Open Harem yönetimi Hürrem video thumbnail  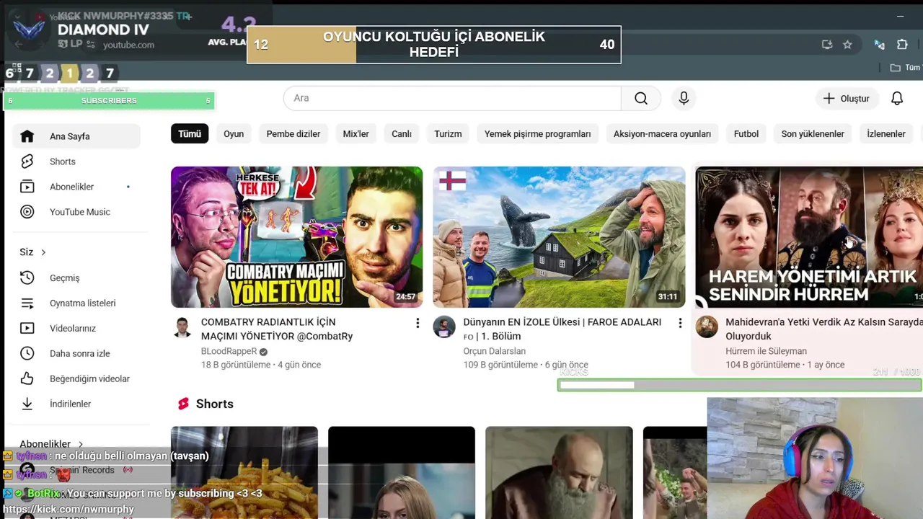point(809,237)
